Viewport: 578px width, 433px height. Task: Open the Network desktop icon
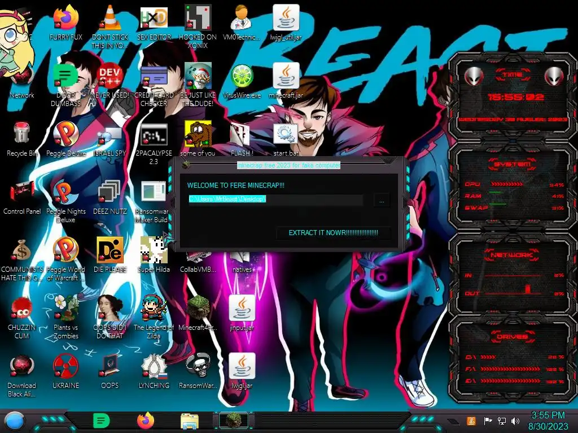(x=22, y=76)
